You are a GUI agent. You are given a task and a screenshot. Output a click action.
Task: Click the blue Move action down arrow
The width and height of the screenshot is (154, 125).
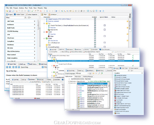pos(47,11)
